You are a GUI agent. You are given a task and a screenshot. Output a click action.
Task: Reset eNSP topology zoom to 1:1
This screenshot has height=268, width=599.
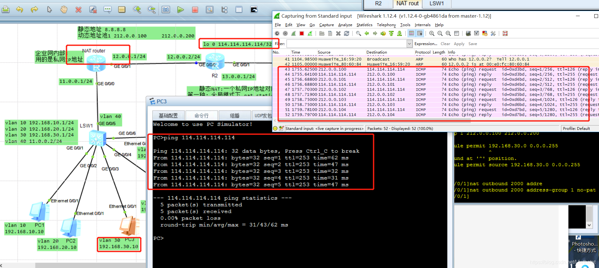pyautogui.click(x=166, y=9)
